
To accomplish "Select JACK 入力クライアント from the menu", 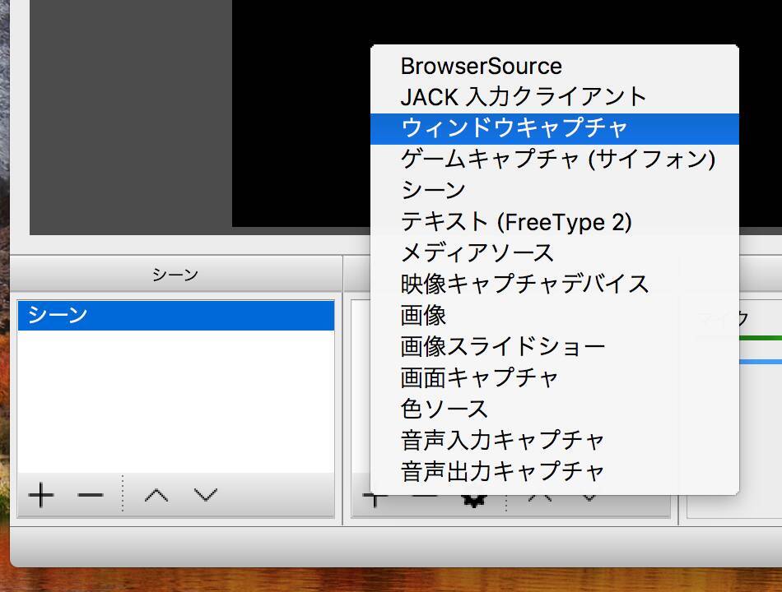I will click(524, 97).
